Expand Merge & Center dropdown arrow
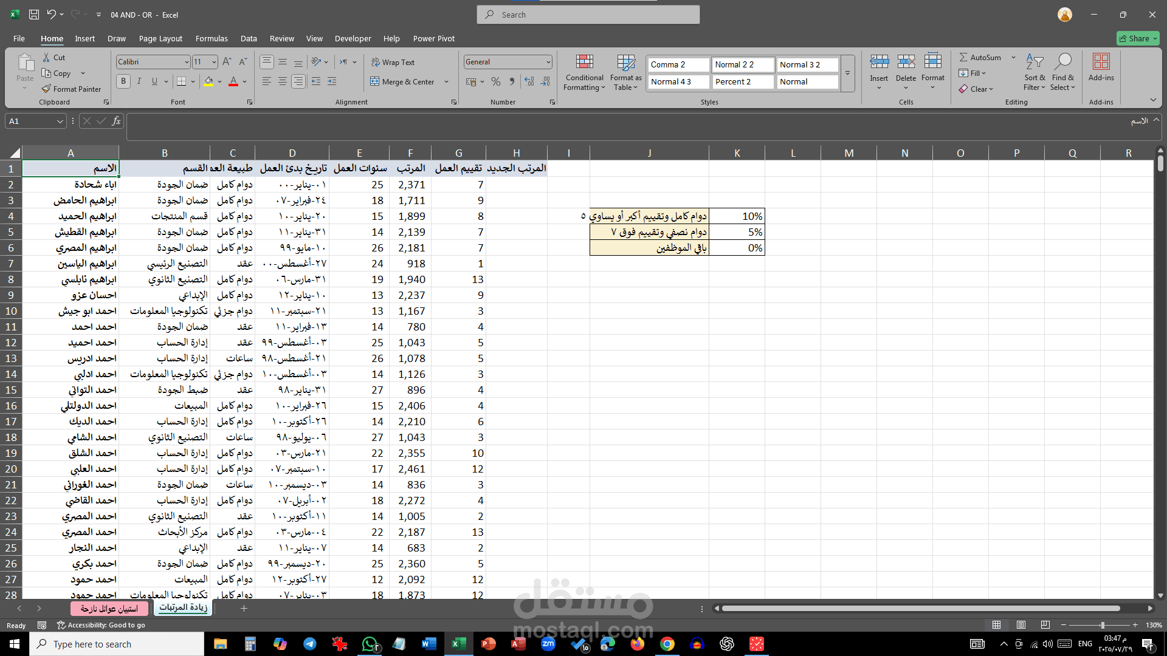1167x656 pixels. pos(446,81)
